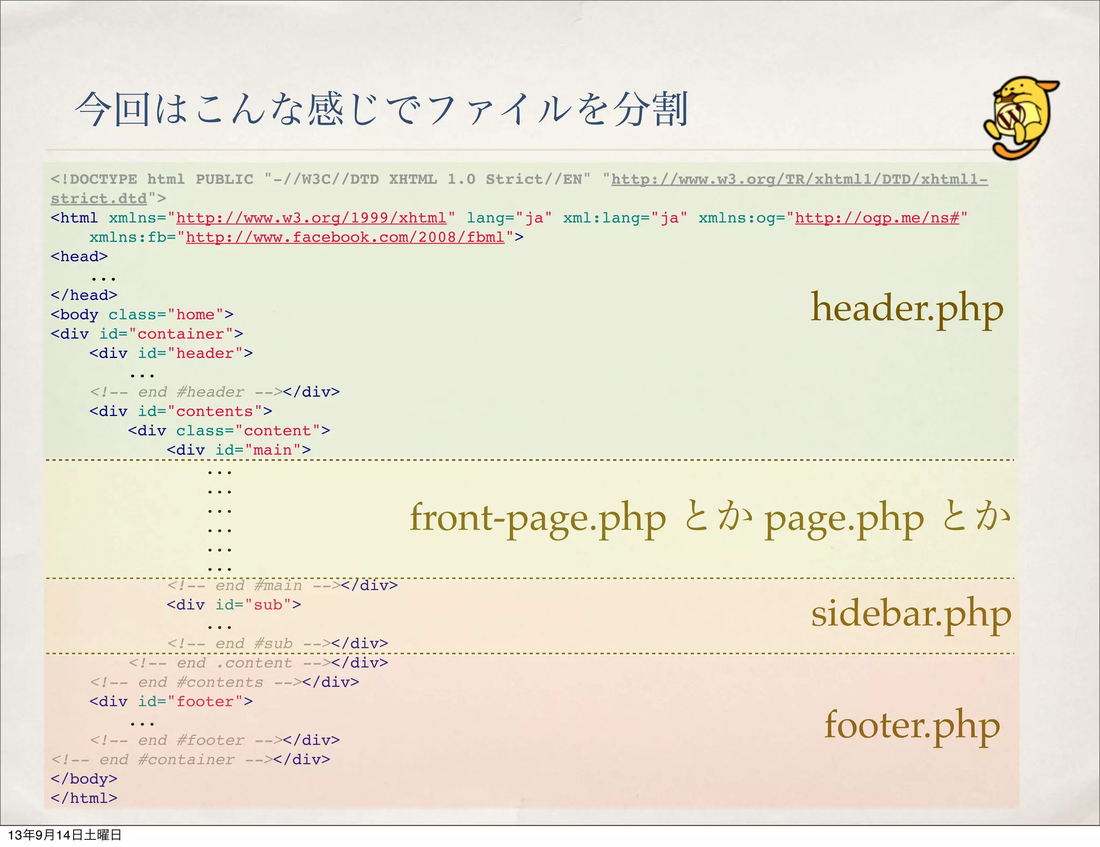Click the <div id="main"> line
1100x847 pixels.
[239, 450]
